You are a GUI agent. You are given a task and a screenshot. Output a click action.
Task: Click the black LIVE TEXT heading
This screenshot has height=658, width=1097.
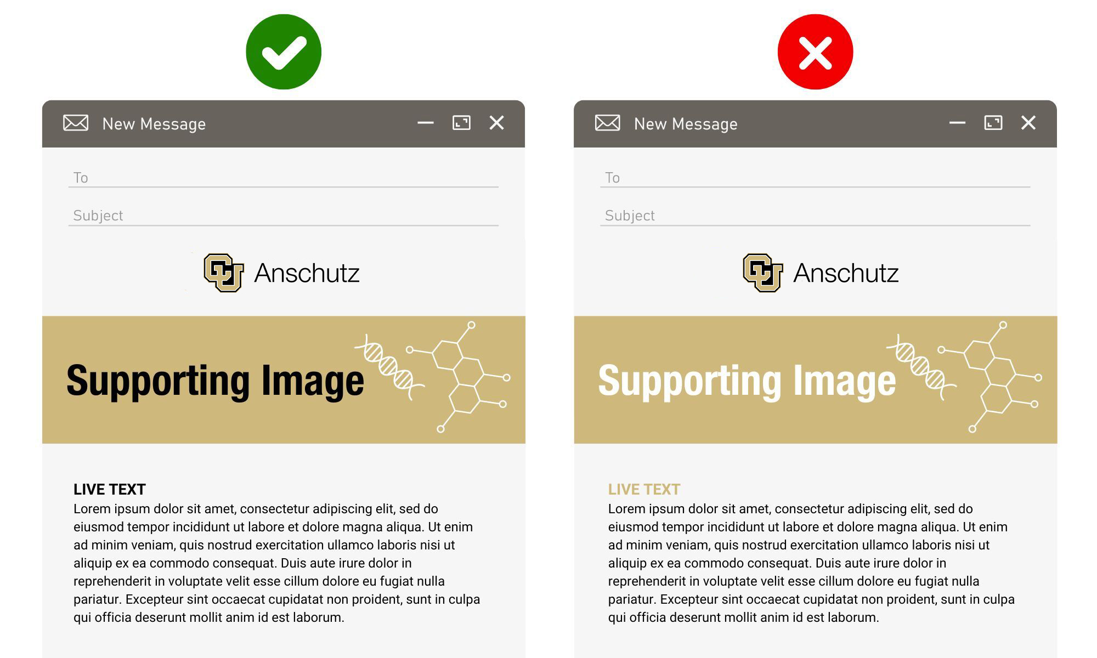pos(110,489)
